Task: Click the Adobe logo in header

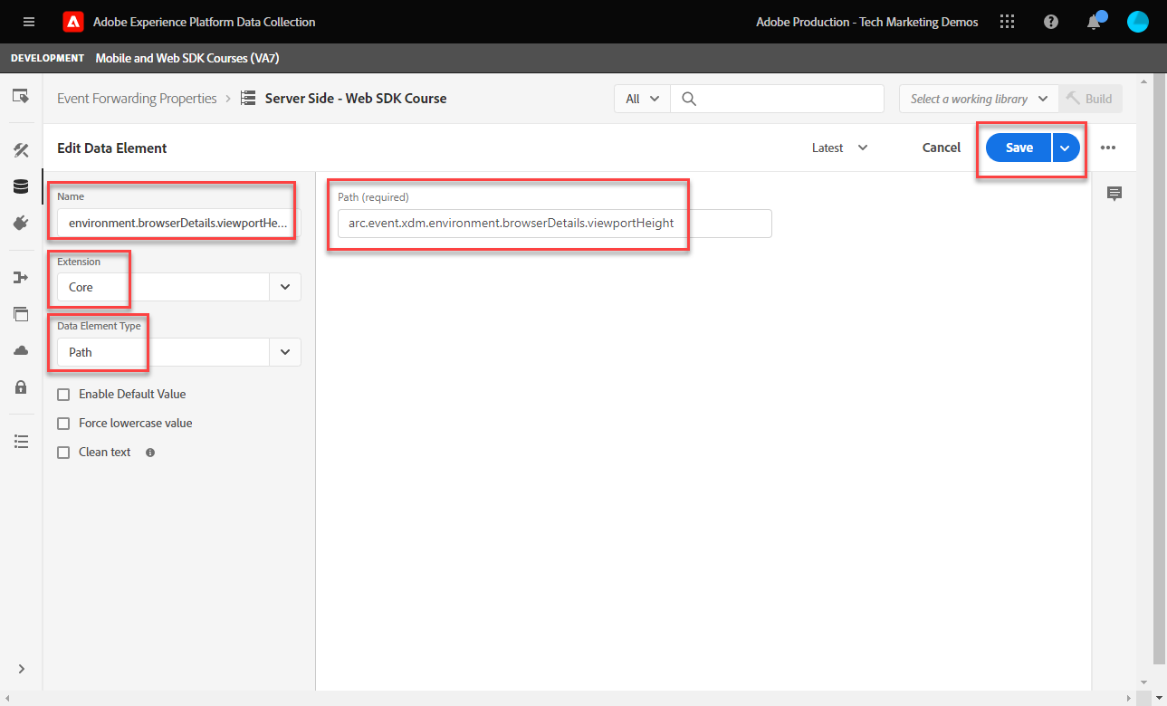Action: point(73,22)
